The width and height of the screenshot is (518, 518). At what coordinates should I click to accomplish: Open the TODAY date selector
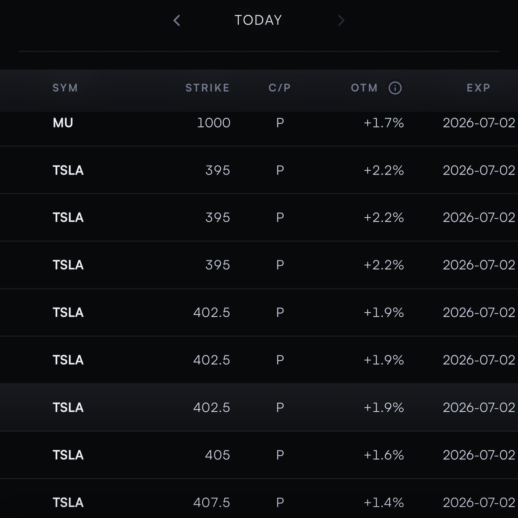[x=258, y=20]
